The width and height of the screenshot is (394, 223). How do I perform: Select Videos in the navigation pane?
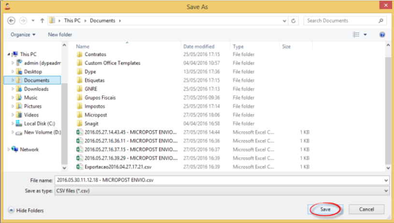click(x=31, y=115)
